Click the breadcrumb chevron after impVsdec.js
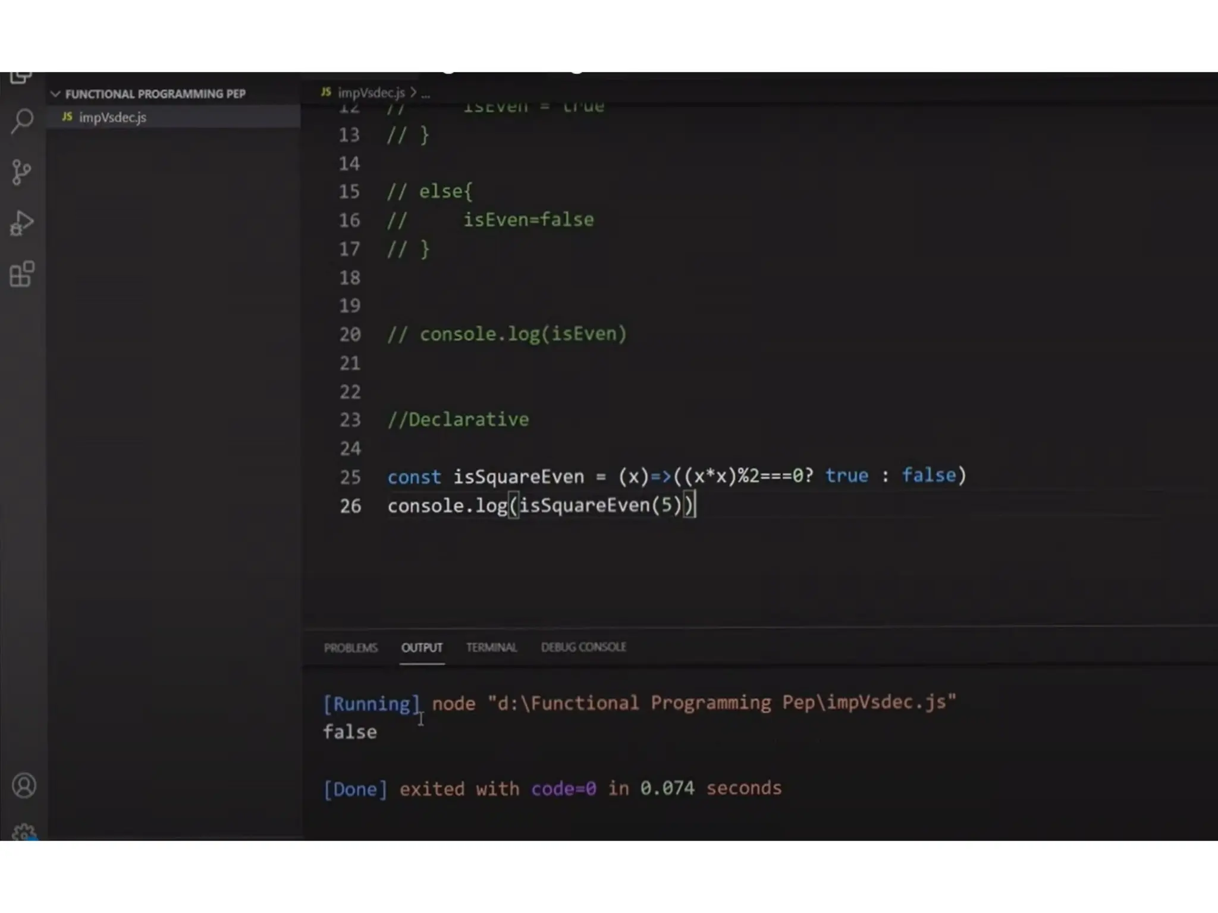This screenshot has height=913, width=1218. pyautogui.click(x=413, y=93)
